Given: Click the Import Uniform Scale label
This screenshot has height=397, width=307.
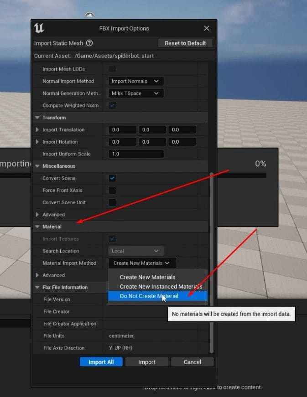Looking at the screenshot, I should coord(66,154).
